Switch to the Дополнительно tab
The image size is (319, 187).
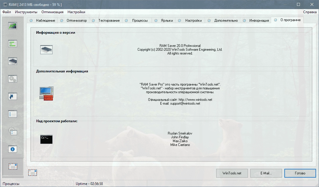pos(223,21)
